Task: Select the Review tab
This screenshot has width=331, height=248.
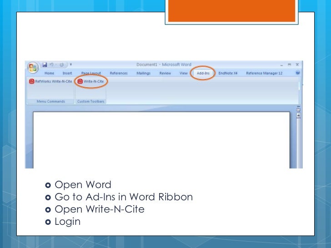Action: 165,73
